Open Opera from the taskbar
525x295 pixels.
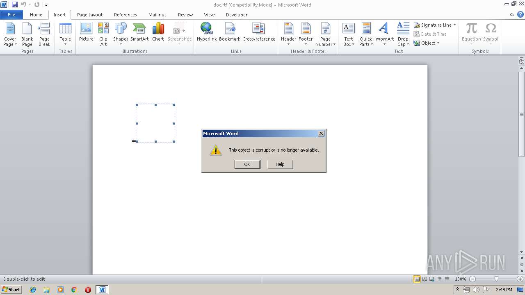[x=88, y=290]
